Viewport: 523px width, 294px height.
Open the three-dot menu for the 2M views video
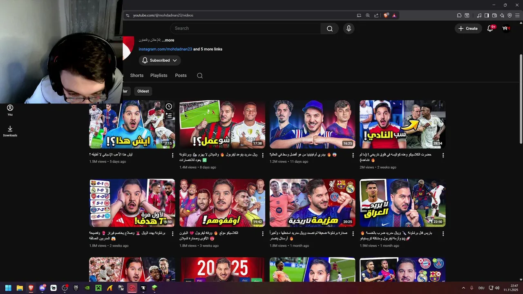pyautogui.click(x=443, y=155)
